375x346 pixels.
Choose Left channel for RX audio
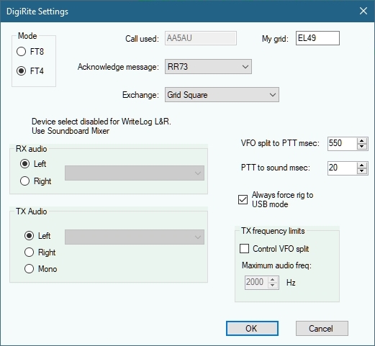[25, 164]
